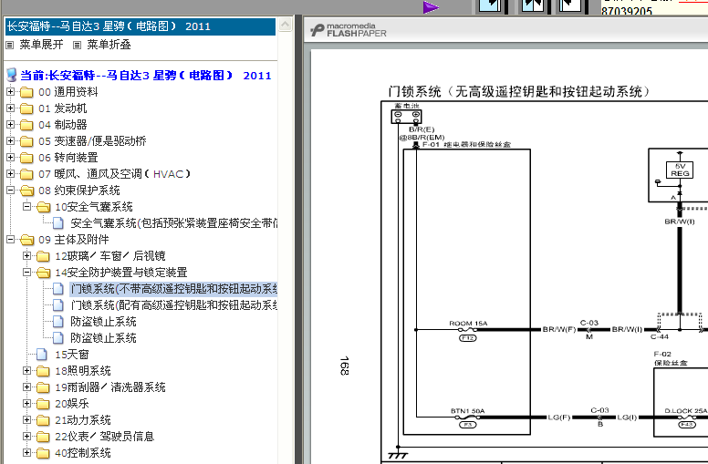The width and height of the screenshot is (708, 464).
Task: Click the open folder icon of 10安全气囊系统
Action: [44, 207]
